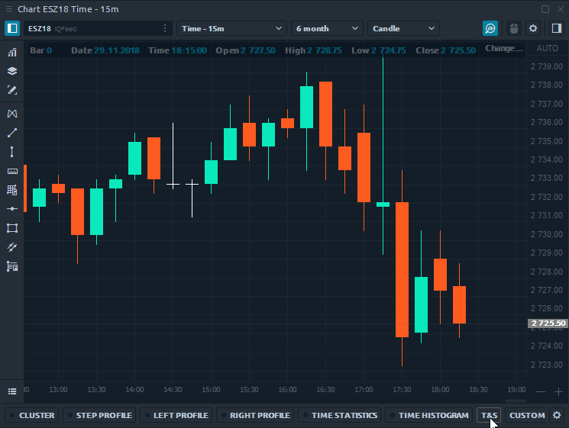Toggle the right side panel button
Screen dimensions: 569x428
coord(556,28)
